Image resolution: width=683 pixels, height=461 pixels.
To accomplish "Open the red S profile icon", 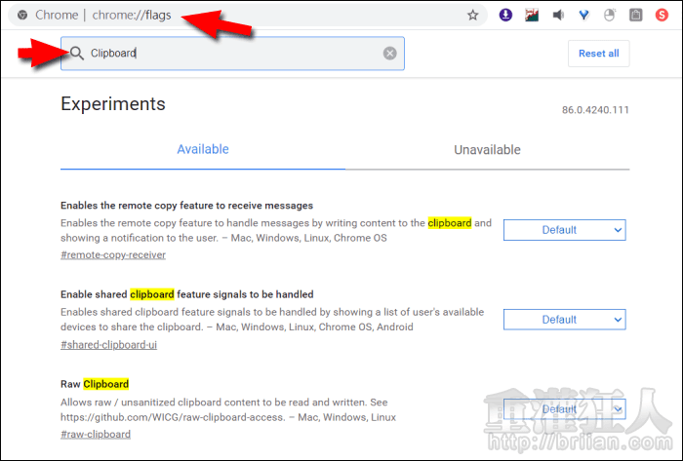I will coord(663,16).
